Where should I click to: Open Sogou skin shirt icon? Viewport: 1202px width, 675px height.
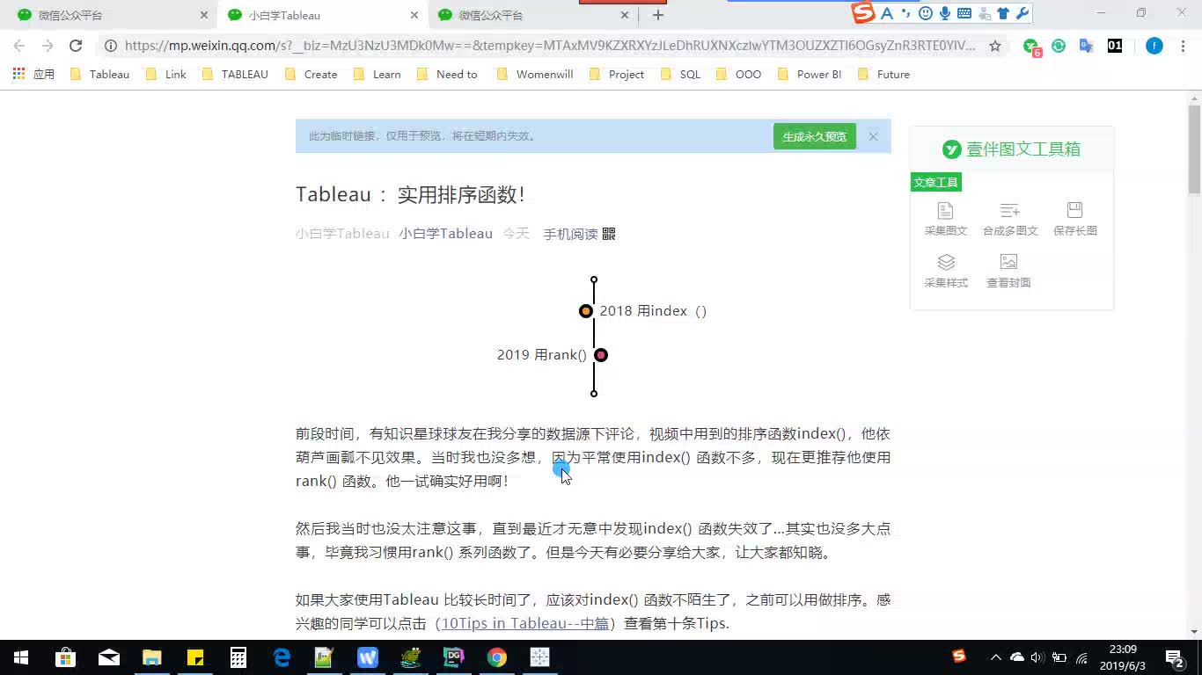1003,13
